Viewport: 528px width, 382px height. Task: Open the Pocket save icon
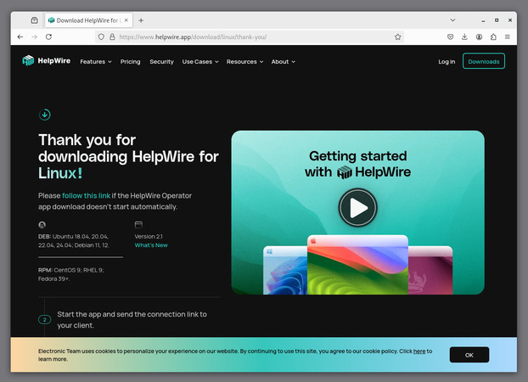(x=450, y=37)
